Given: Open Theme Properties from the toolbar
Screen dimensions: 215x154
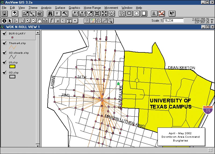Looking at the screenshot, I should click(x=25, y=14).
